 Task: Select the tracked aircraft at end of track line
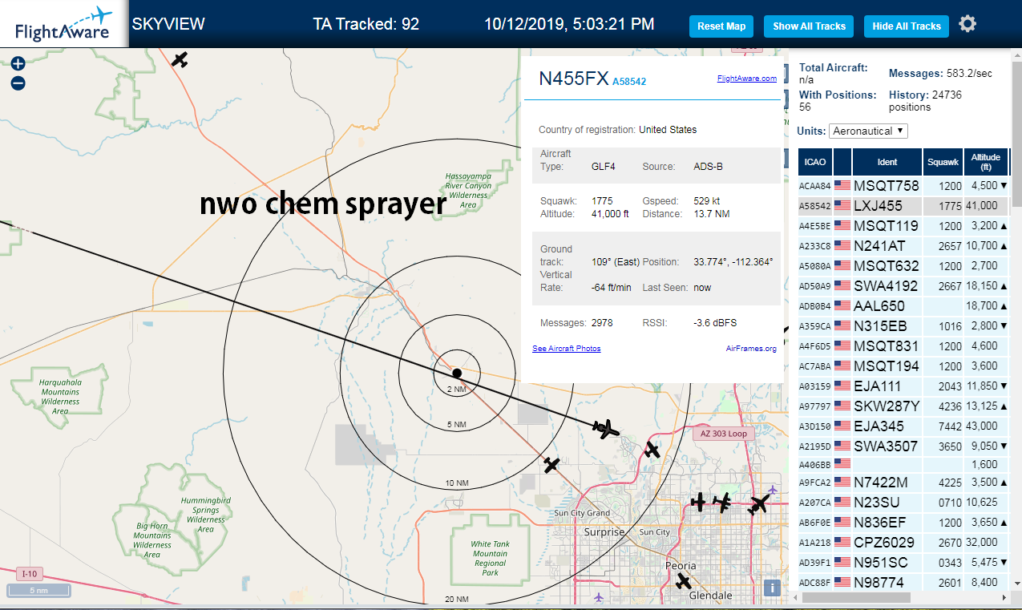pyautogui.click(x=607, y=429)
